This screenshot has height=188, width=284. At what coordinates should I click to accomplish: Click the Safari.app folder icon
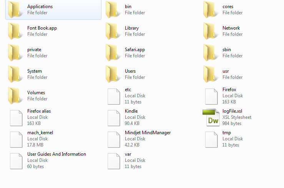[113, 53]
